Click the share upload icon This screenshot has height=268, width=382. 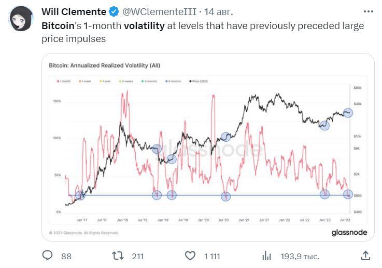[x=365, y=256]
